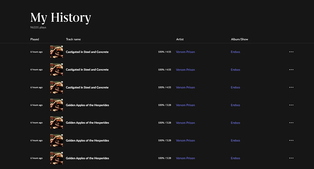Open Erebos album link in last row
Screen dimensions: 314x169
tap(236, 158)
